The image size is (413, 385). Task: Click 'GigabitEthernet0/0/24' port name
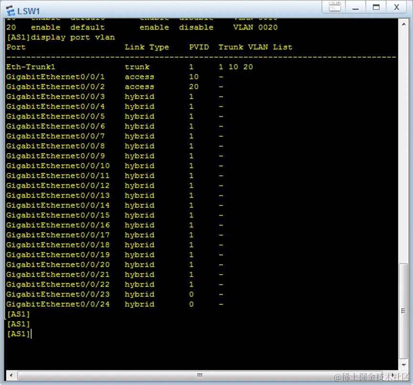[58, 304]
